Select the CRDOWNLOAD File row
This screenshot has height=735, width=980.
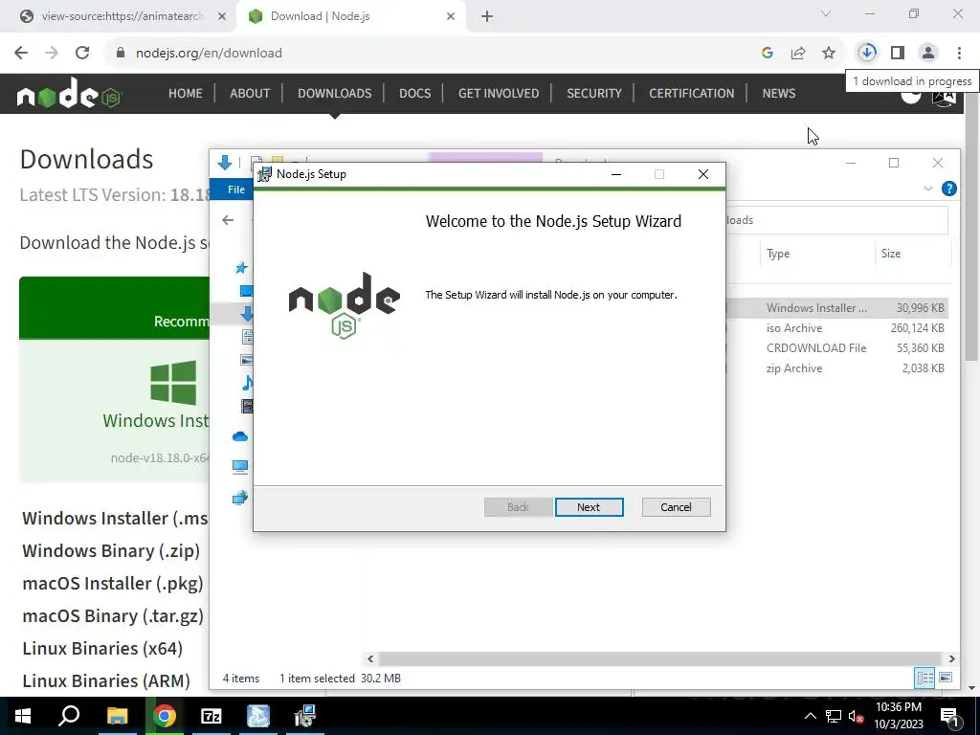(x=837, y=348)
